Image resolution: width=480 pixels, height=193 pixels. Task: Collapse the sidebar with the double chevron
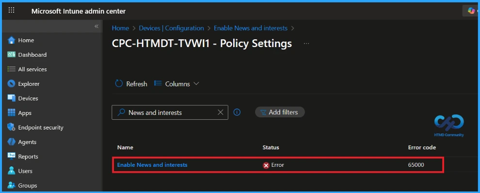click(96, 26)
